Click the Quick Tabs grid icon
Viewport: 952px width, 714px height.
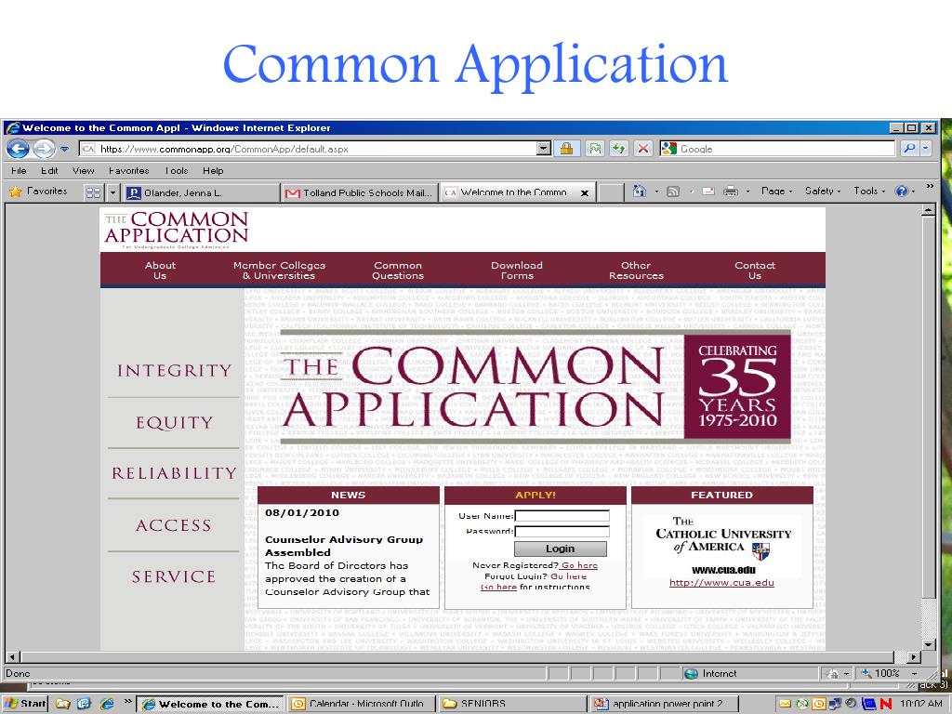click(x=93, y=192)
